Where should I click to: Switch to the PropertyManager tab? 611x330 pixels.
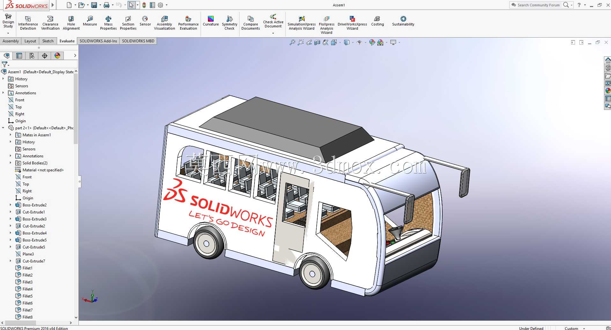click(x=19, y=56)
